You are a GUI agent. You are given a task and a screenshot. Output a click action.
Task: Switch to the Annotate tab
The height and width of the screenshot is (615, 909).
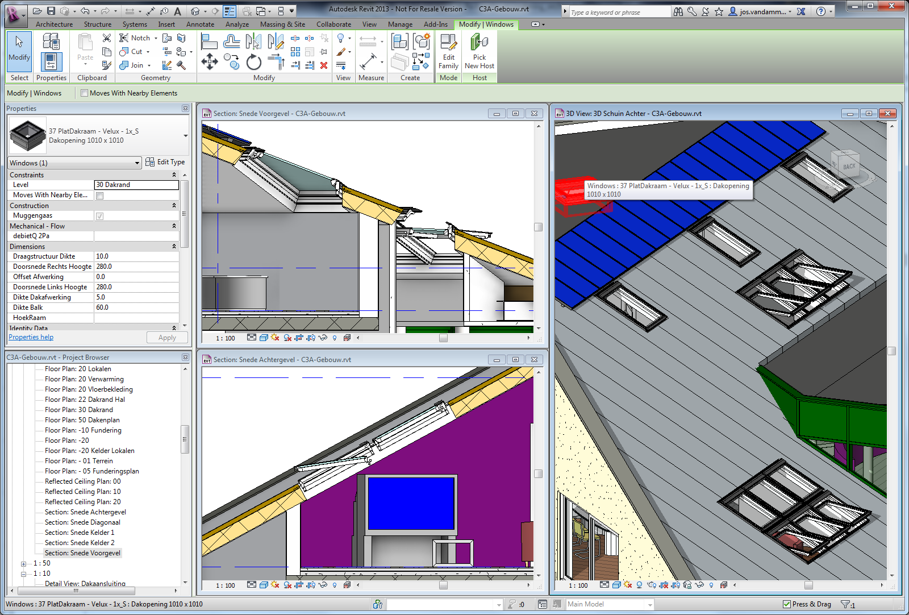click(200, 24)
